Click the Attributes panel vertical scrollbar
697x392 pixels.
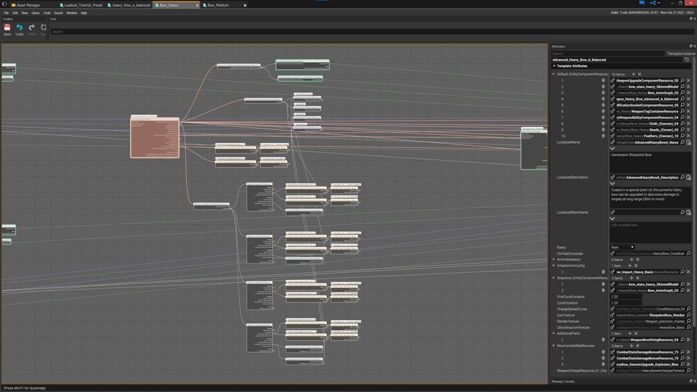(694, 191)
